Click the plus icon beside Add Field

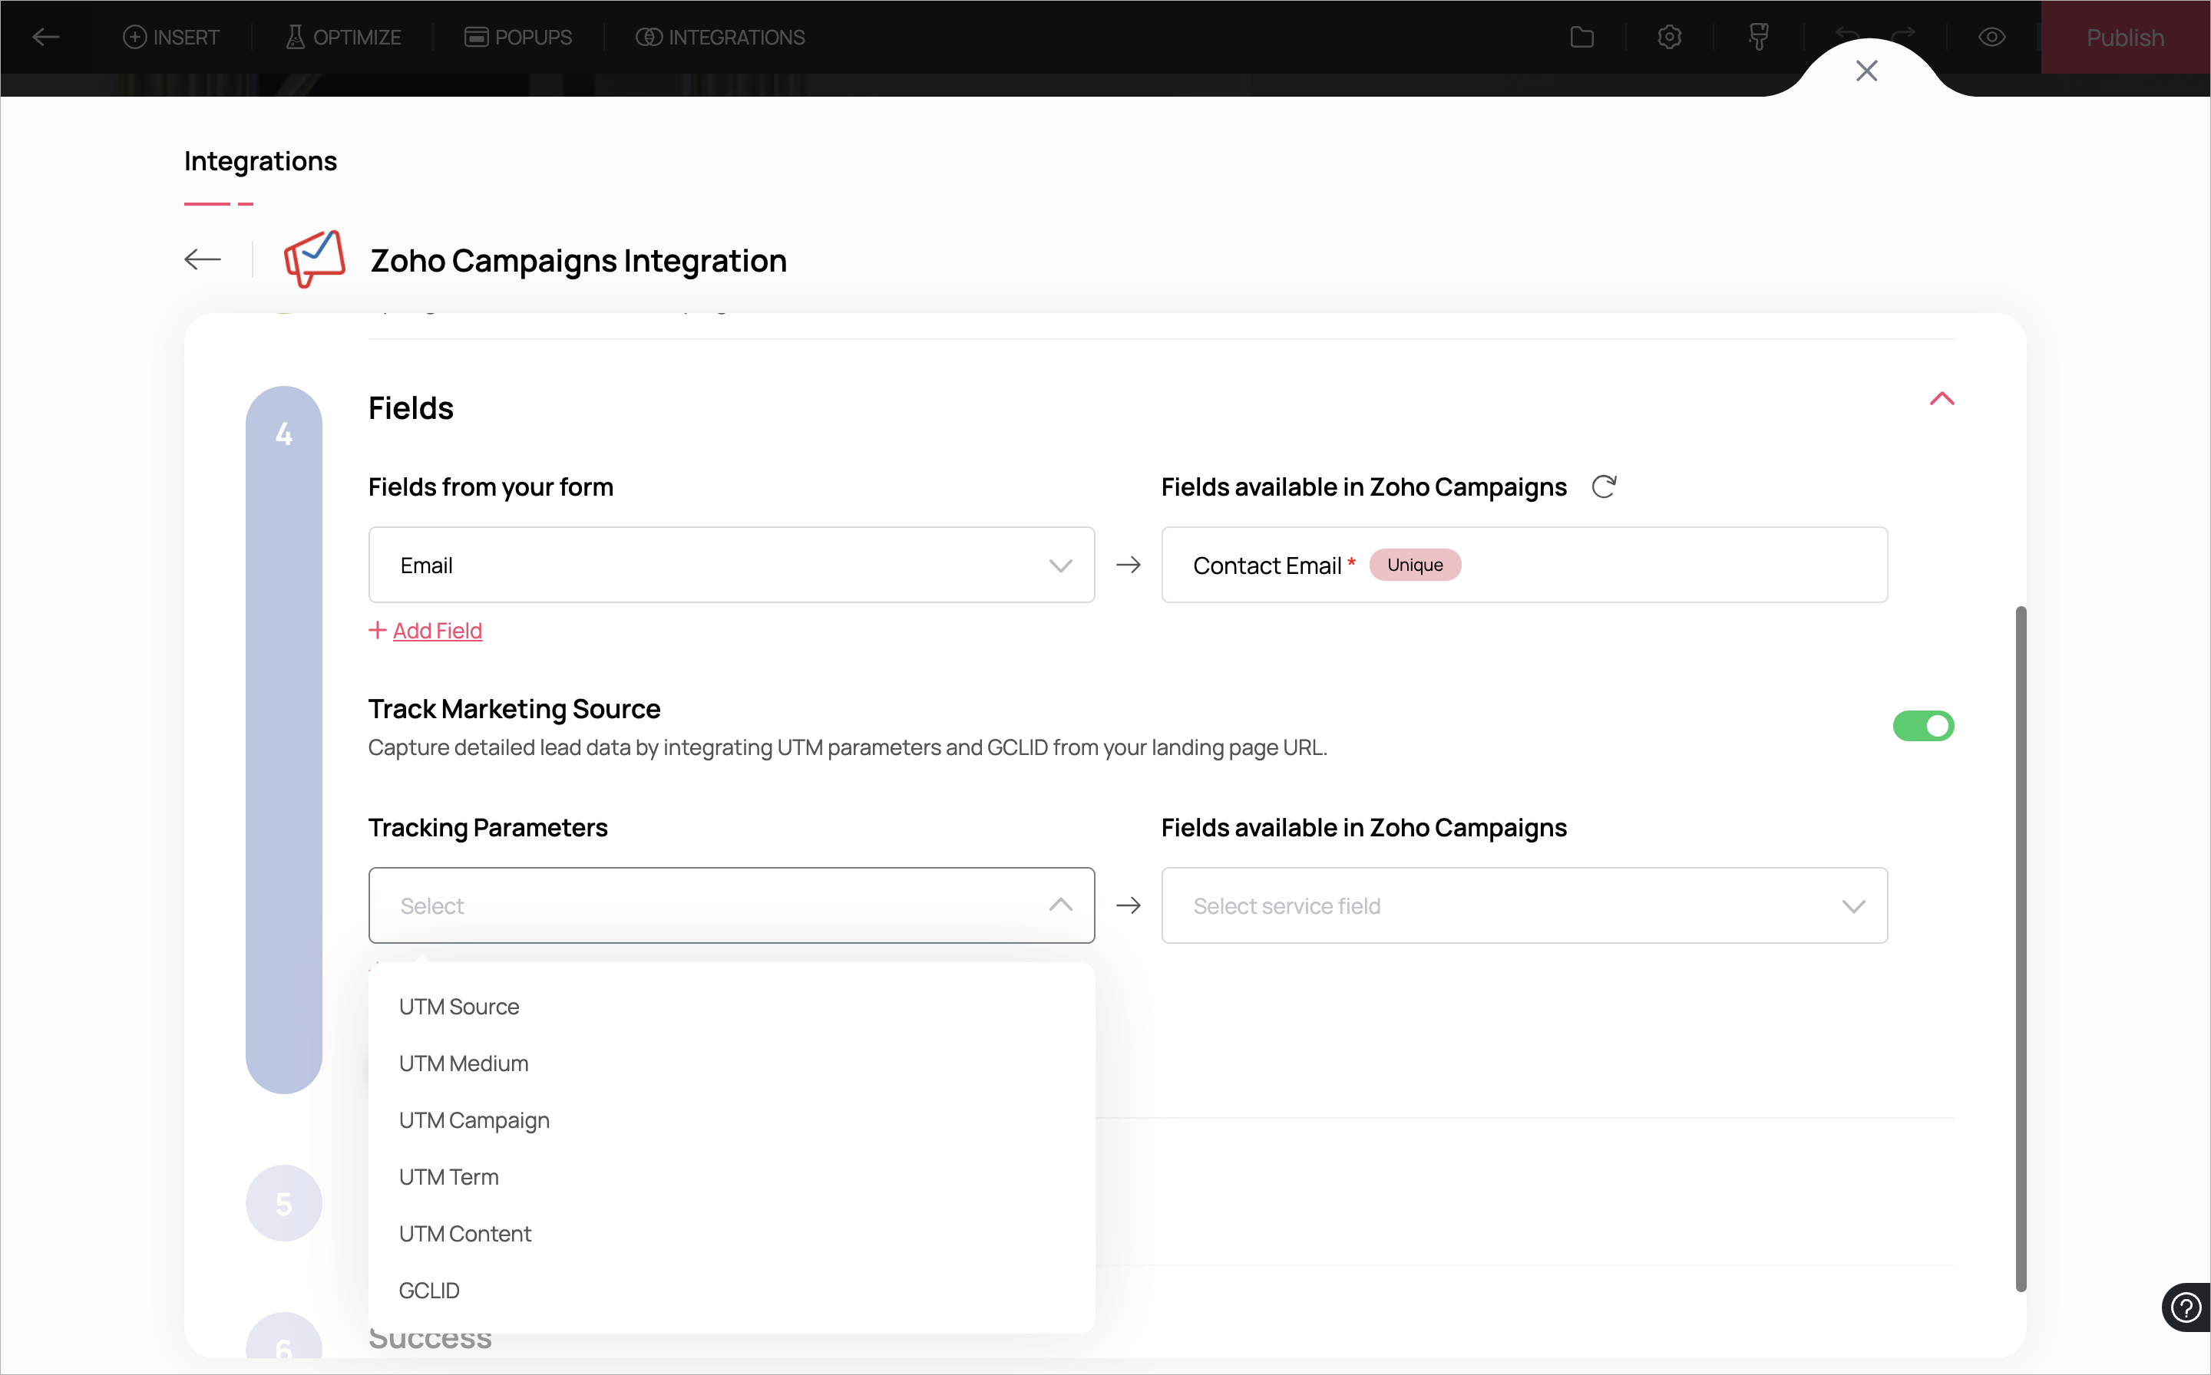coord(378,629)
